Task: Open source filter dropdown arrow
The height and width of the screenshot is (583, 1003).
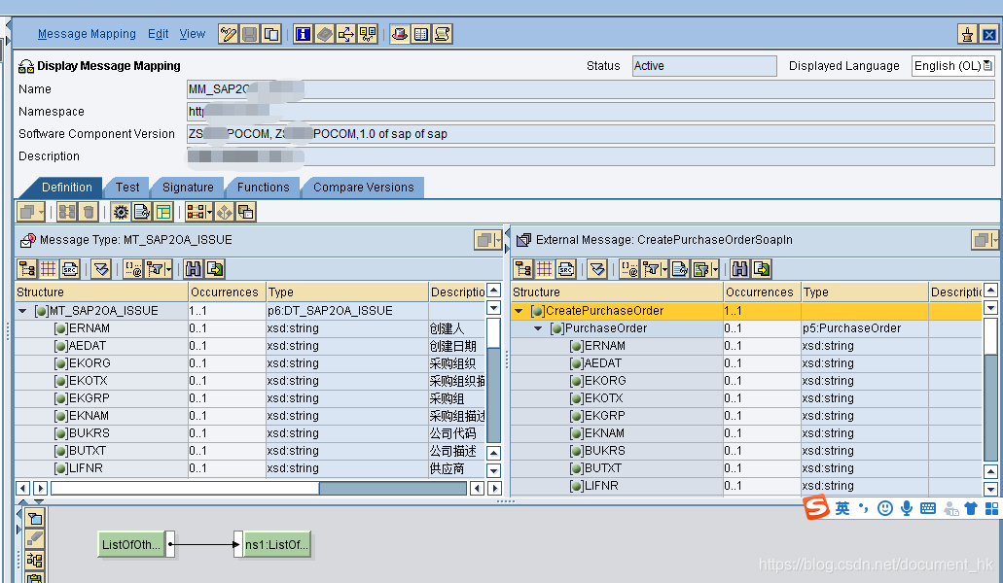Action: tap(169, 269)
